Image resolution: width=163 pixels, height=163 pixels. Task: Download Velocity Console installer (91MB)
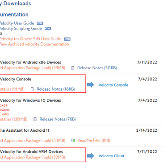coord(12,89)
